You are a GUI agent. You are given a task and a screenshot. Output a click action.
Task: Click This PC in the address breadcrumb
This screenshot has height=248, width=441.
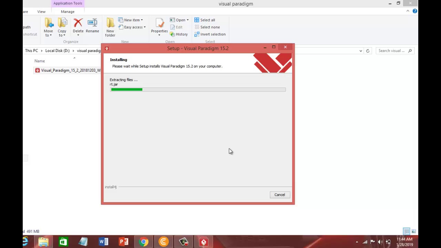click(x=31, y=51)
